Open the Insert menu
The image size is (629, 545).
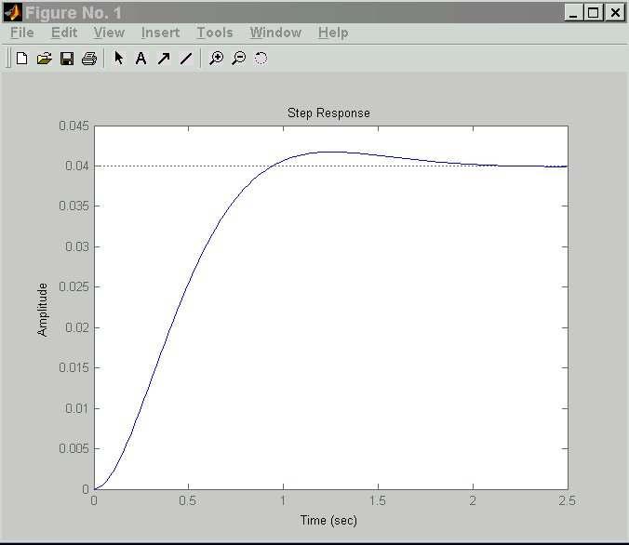(160, 33)
